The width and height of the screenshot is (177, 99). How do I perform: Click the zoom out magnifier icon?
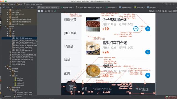point(49,11)
